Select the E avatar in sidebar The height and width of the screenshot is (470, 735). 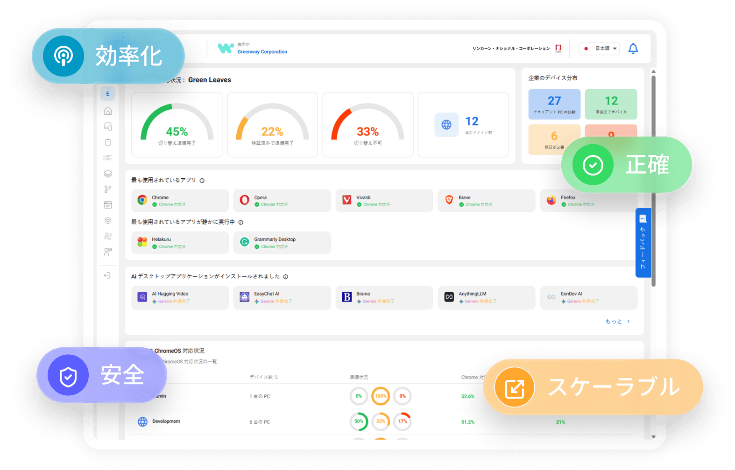click(108, 94)
